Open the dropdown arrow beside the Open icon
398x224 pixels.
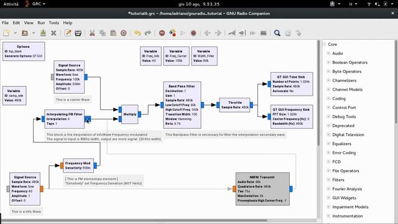[33, 33]
